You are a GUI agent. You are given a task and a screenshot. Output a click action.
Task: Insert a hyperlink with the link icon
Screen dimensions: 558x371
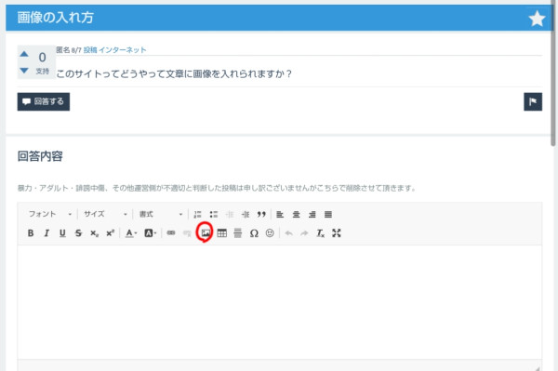[171, 233]
